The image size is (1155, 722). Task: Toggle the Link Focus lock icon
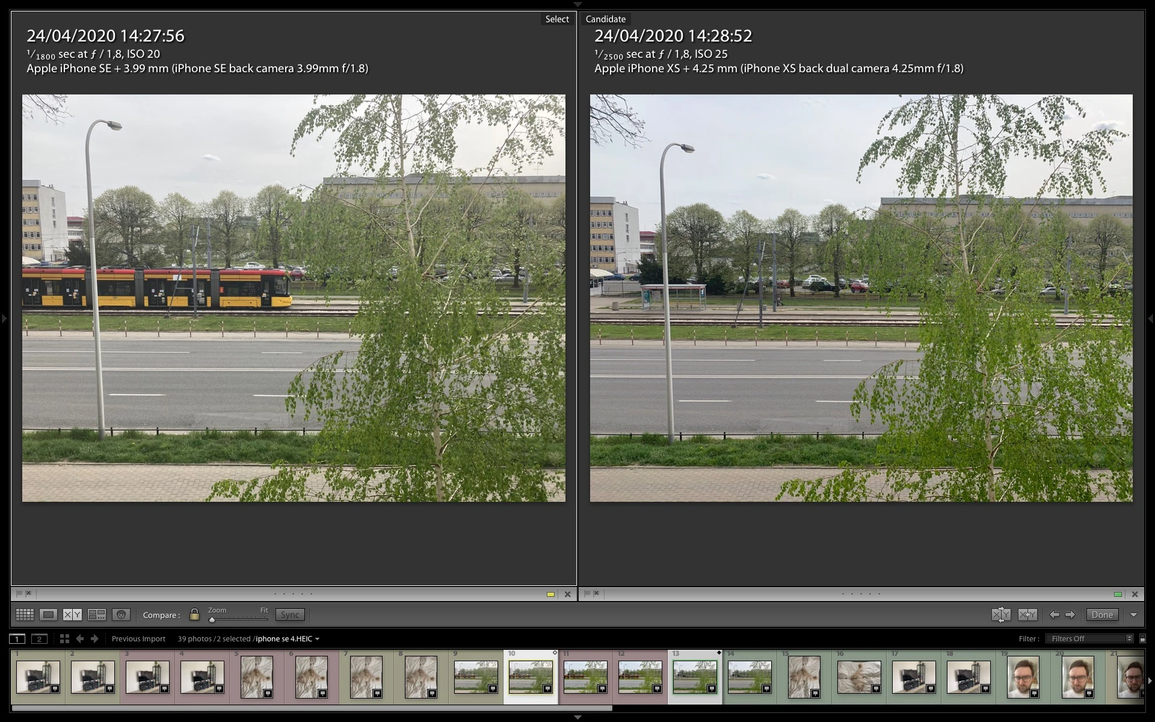194,614
